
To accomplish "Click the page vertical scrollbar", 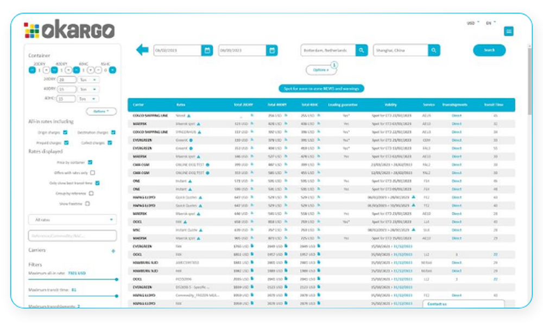I will [x=529, y=81].
